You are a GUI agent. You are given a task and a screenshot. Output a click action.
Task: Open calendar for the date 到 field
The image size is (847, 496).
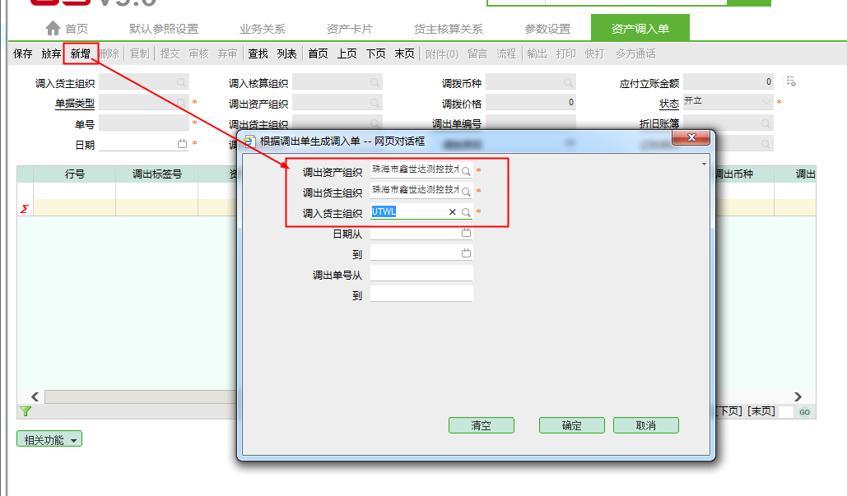click(x=466, y=253)
